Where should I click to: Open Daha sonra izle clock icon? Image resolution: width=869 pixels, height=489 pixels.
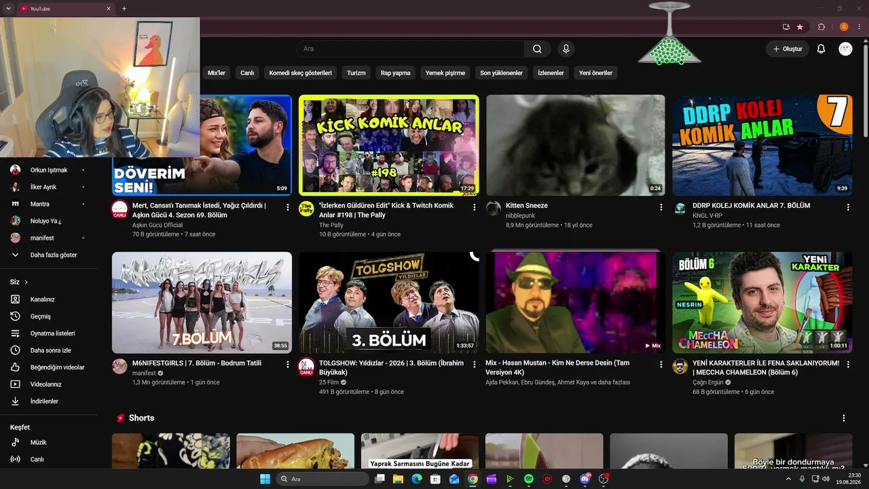(15, 350)
